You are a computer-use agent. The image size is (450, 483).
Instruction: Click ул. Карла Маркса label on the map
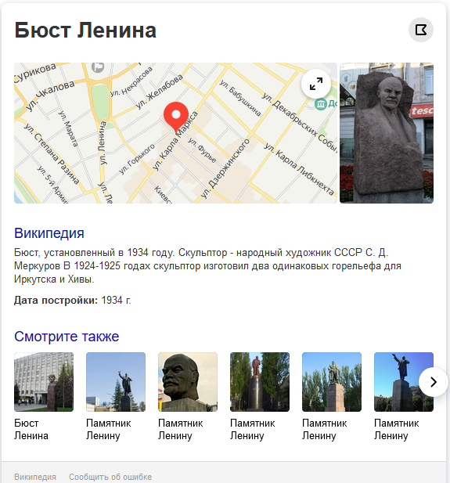[175, 141]
